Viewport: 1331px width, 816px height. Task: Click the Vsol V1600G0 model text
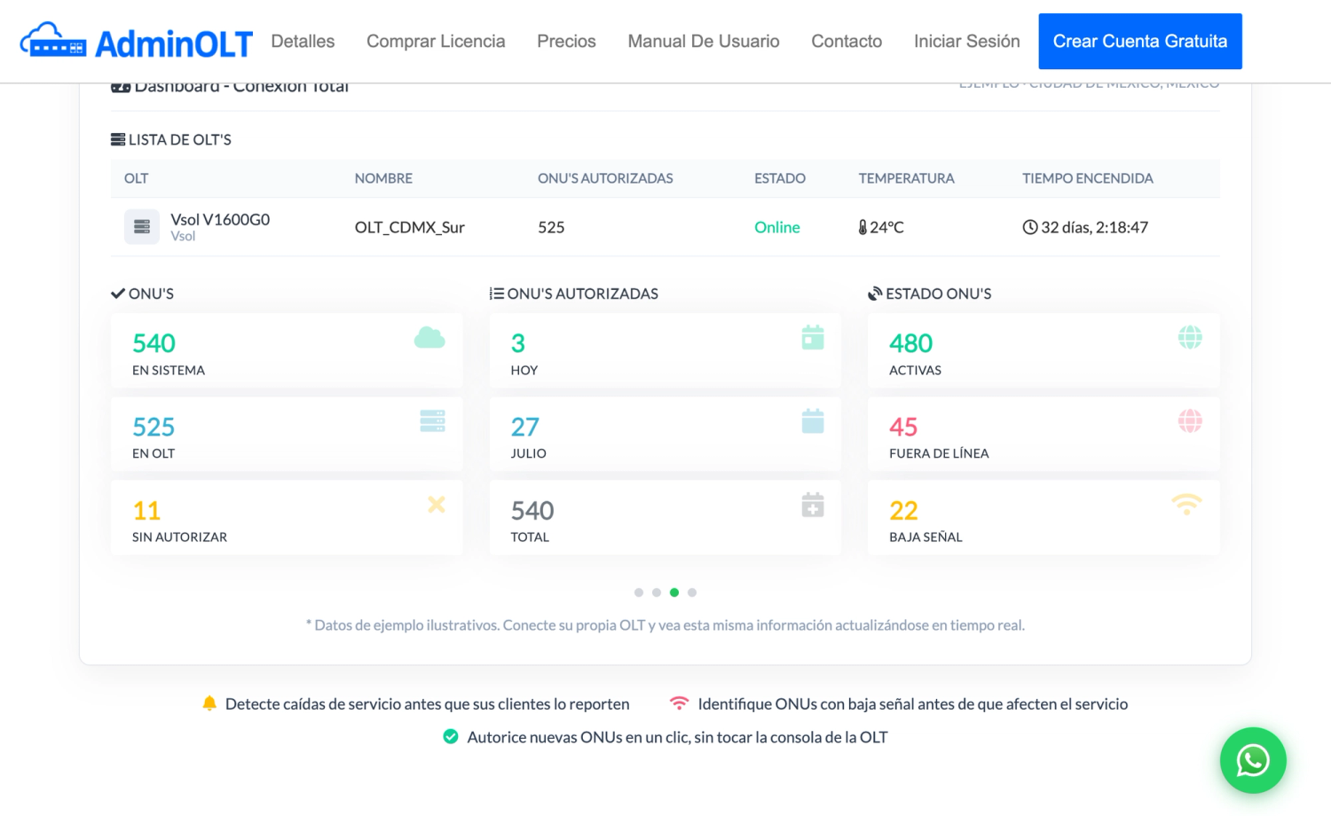[x=220, y=219]
